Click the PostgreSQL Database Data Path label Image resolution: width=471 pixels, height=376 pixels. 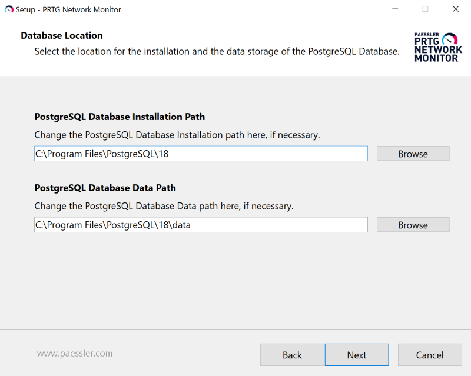(x=105, y=188)
